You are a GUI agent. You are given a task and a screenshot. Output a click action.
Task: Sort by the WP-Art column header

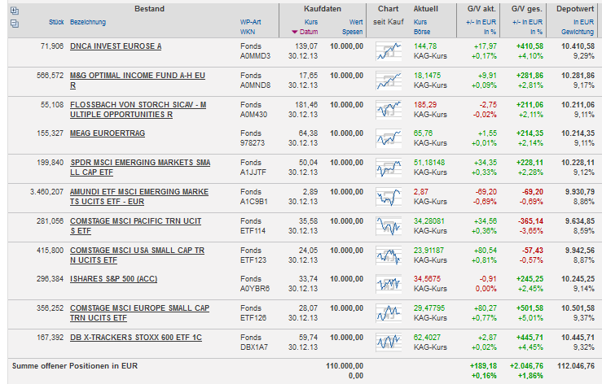[x=251, y=22]
